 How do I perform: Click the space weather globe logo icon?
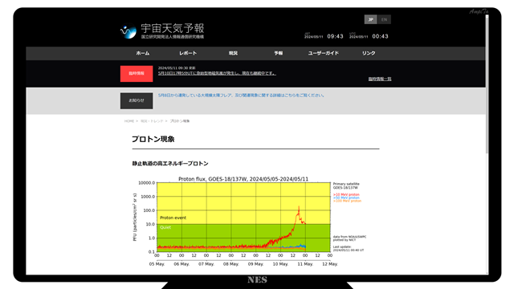tap(128, 31)
